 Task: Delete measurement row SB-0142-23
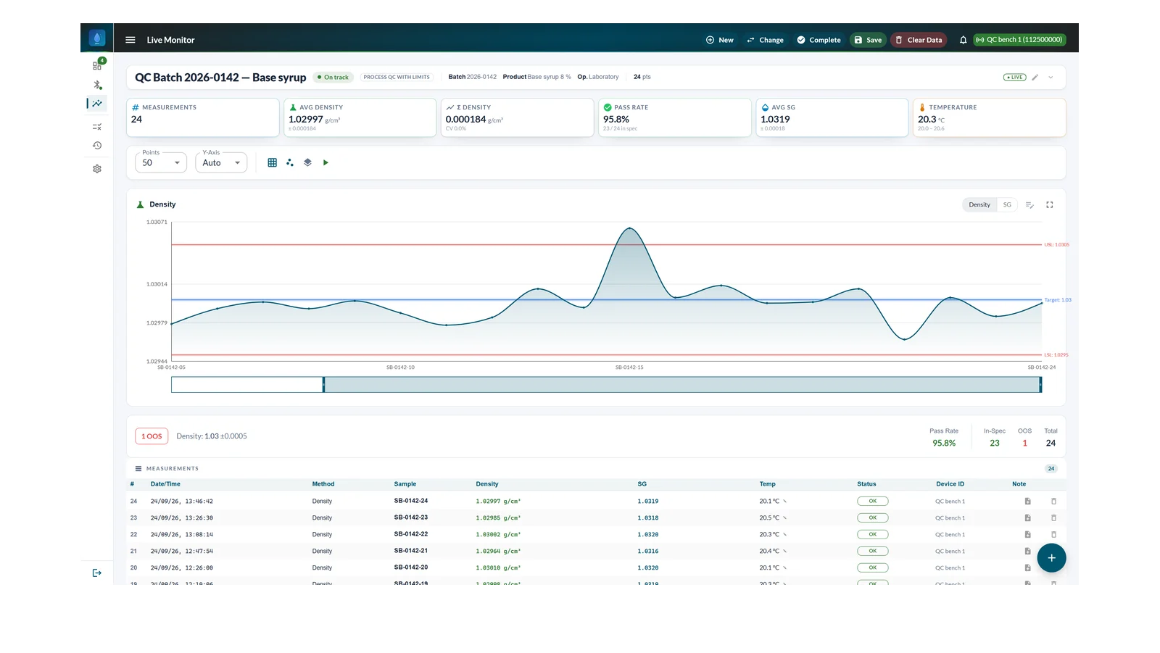1053,518
